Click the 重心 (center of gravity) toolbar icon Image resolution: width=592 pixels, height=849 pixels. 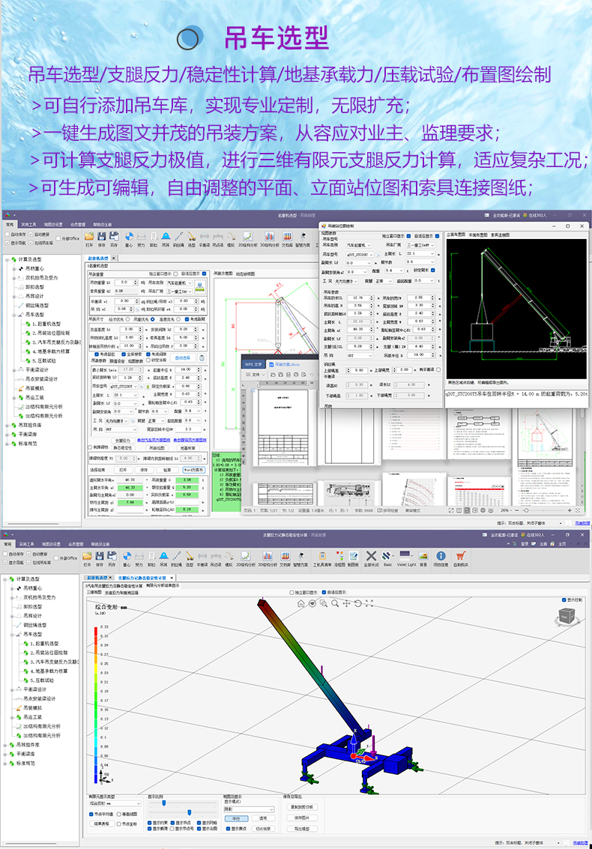click(128, 238)
